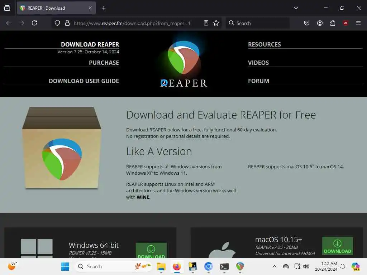Image resolution: width=367 pixels, height=275 pixels.
Task: Expand the list all tabs chevron
Action: pyautogui.click(x=296, y=8)
